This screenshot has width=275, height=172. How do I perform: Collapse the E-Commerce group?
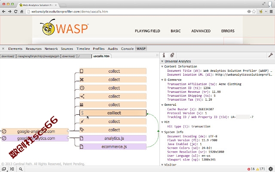click(162, 80)
